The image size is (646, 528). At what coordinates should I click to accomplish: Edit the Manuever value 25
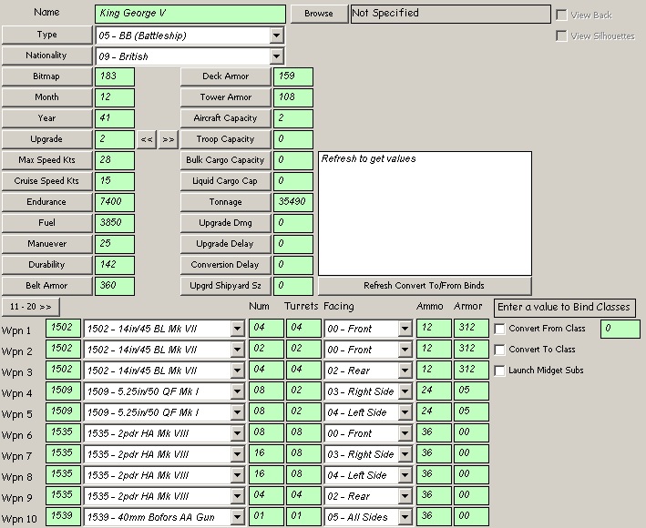[x=115, y=245]
